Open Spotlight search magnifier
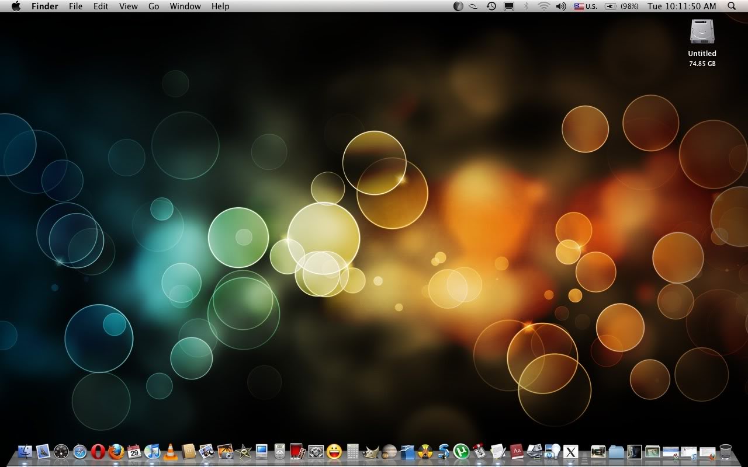The height and width of the screenshot is (467, 748). click(732, 6)
